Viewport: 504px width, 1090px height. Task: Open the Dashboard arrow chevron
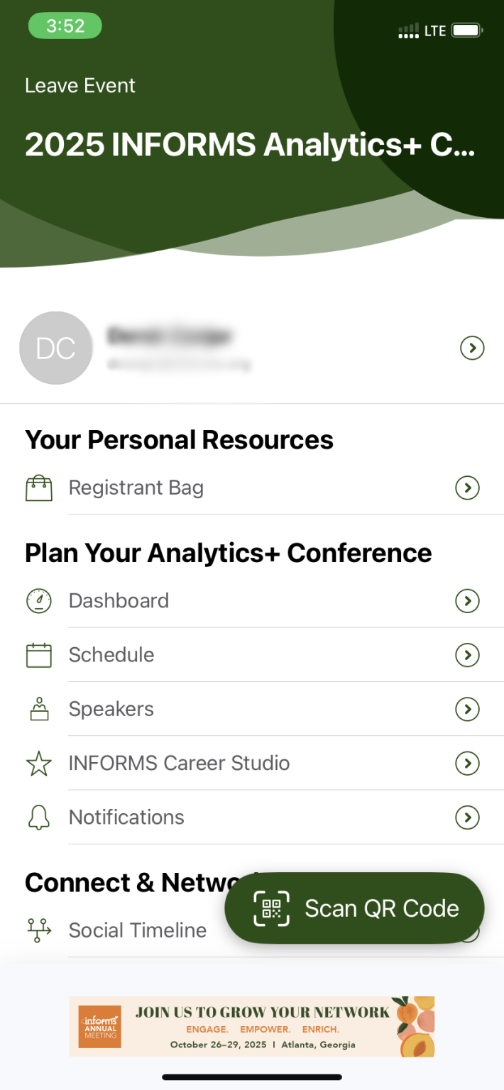[x=467, y=600]
